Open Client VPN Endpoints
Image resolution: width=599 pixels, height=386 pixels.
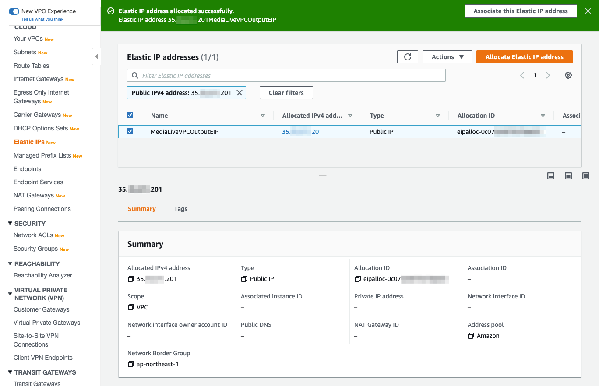[x=43, y=358]
